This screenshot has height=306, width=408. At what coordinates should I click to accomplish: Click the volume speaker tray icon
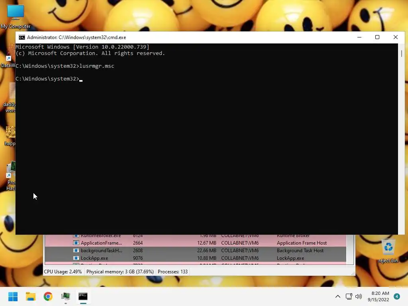point(359,296)
